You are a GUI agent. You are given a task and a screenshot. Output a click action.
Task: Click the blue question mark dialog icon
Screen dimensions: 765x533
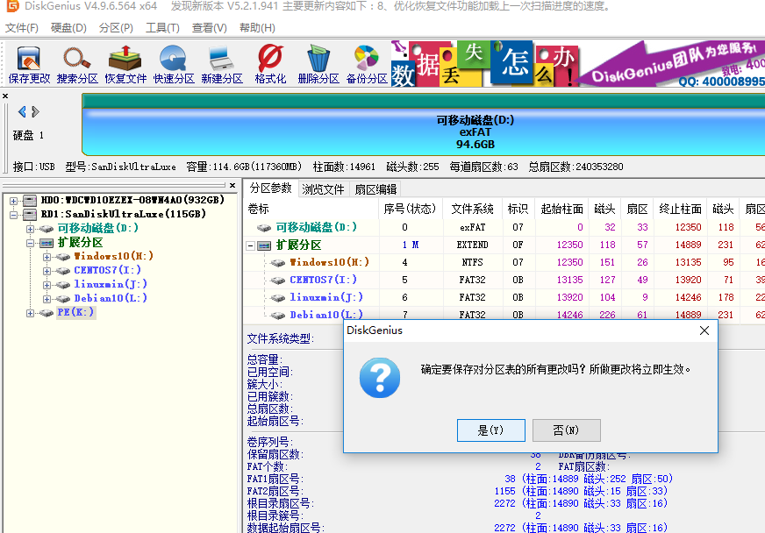(x=380, y=378)
